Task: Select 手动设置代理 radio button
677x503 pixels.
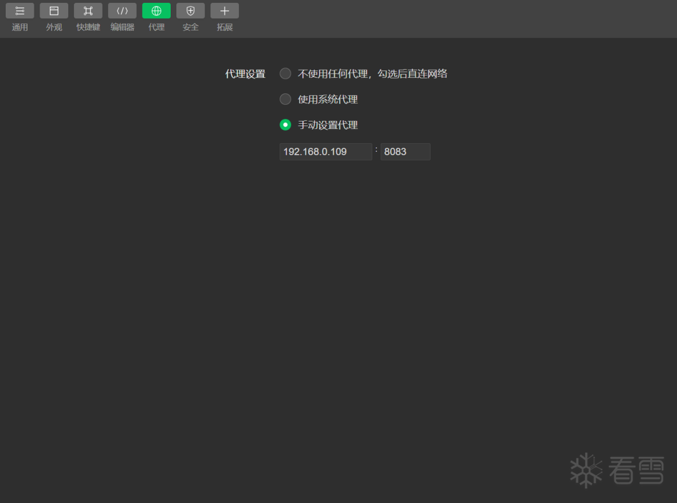Action: pyautogui.click(x=285, y=125)
